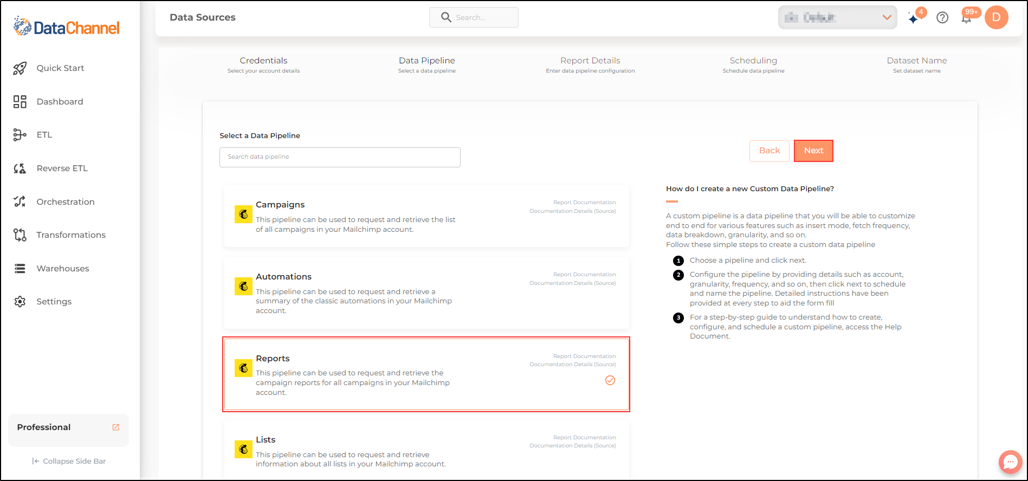Go to the Report Details step
This screenshot has width=1028, height=481.
pyautogui.click(x=590, y=64)
